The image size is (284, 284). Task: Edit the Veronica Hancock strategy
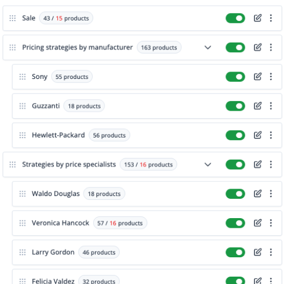(257, 223)
